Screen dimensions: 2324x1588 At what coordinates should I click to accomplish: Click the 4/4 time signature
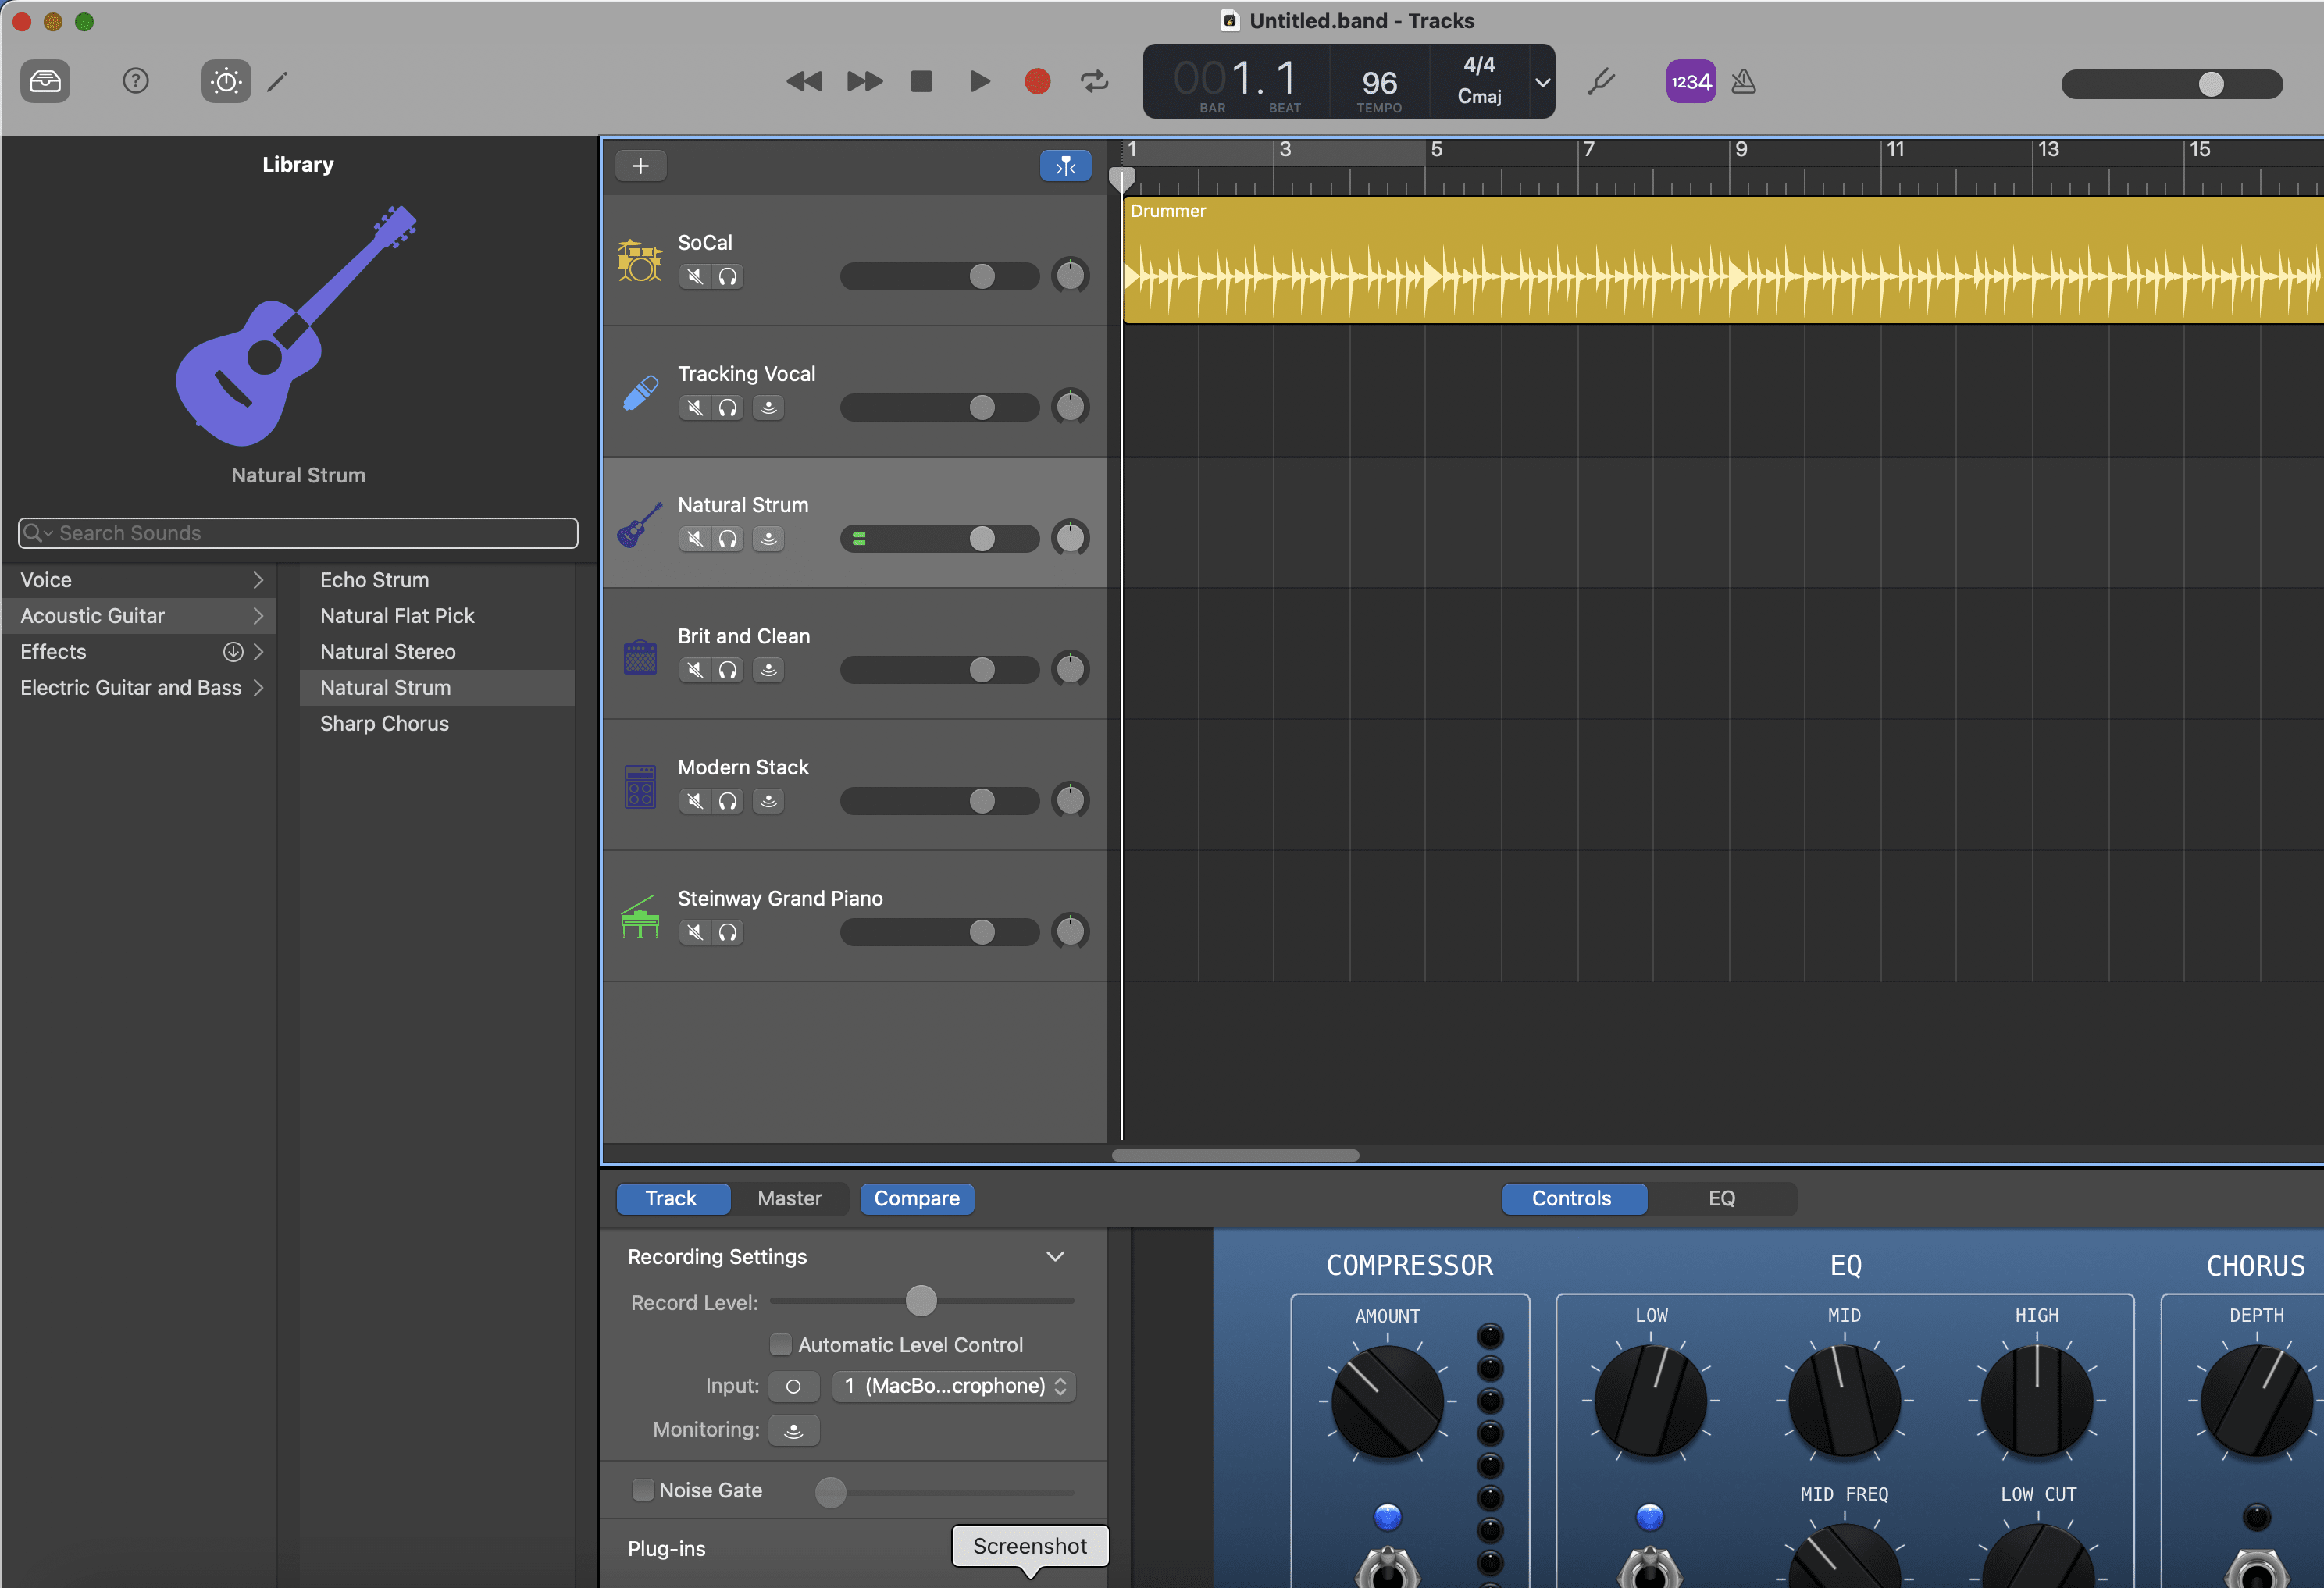tap(1479, 65)
